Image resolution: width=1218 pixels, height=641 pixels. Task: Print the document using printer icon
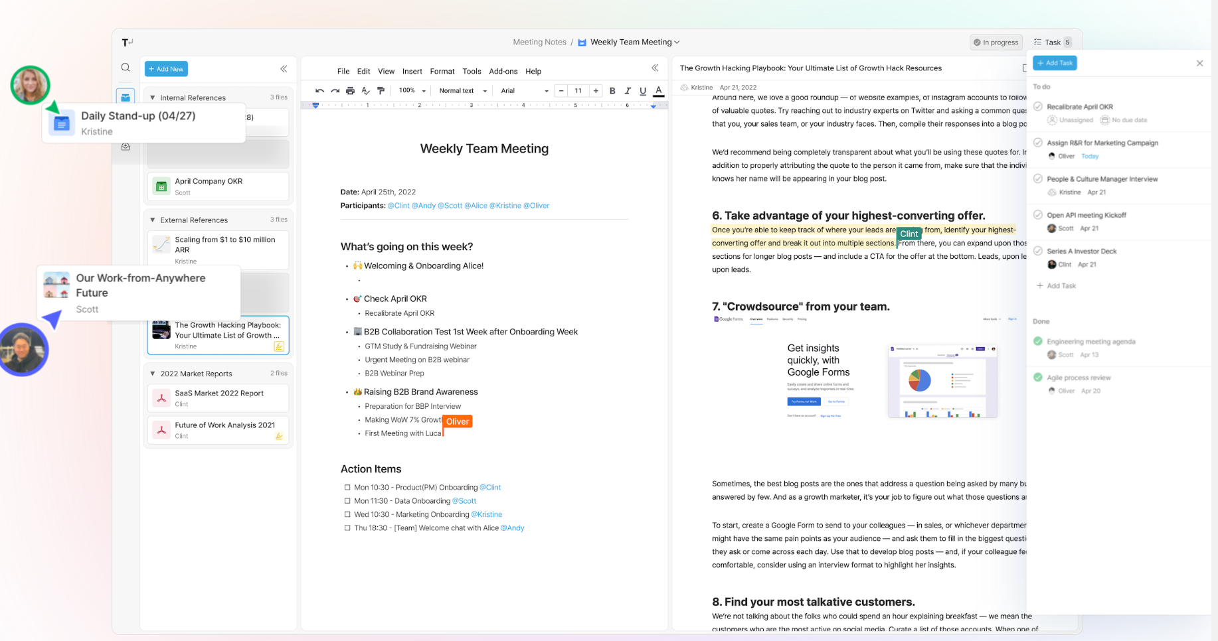tap(350, 91)
